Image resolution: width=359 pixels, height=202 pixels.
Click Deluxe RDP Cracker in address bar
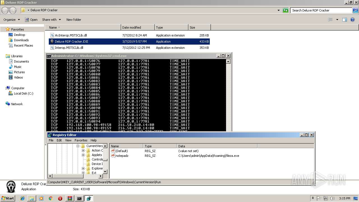[x=44, y=10]
